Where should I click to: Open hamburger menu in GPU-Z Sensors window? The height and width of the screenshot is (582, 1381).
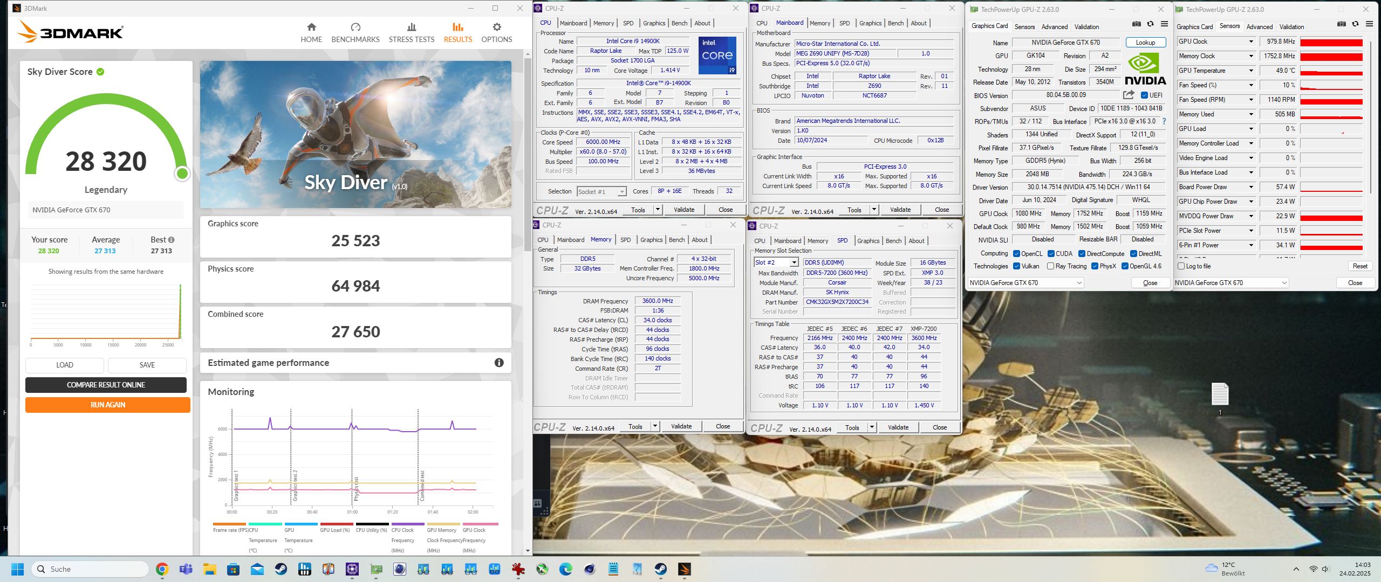coord(1369,24)
